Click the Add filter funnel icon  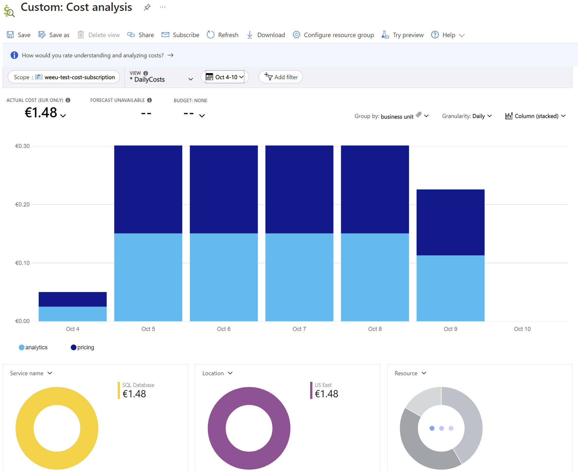click(268, 76)
